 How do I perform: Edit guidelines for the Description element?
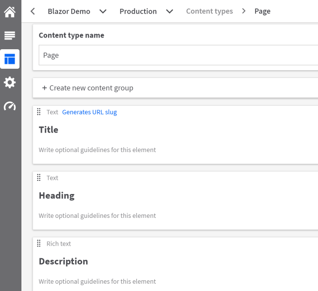click(97, 281)
